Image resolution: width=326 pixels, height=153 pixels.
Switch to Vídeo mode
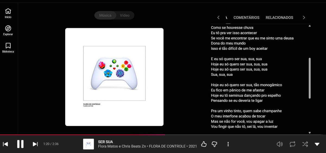click(125, 15)
